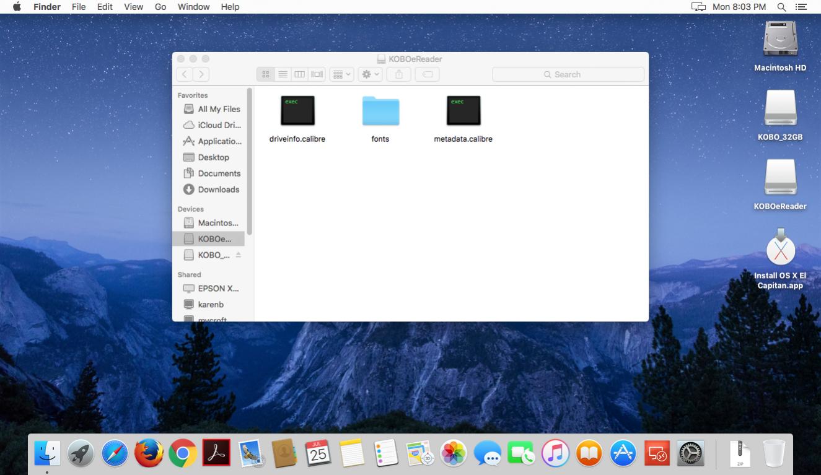Eject the KOBO_32GB volume in sidebar

coord(239,255)
